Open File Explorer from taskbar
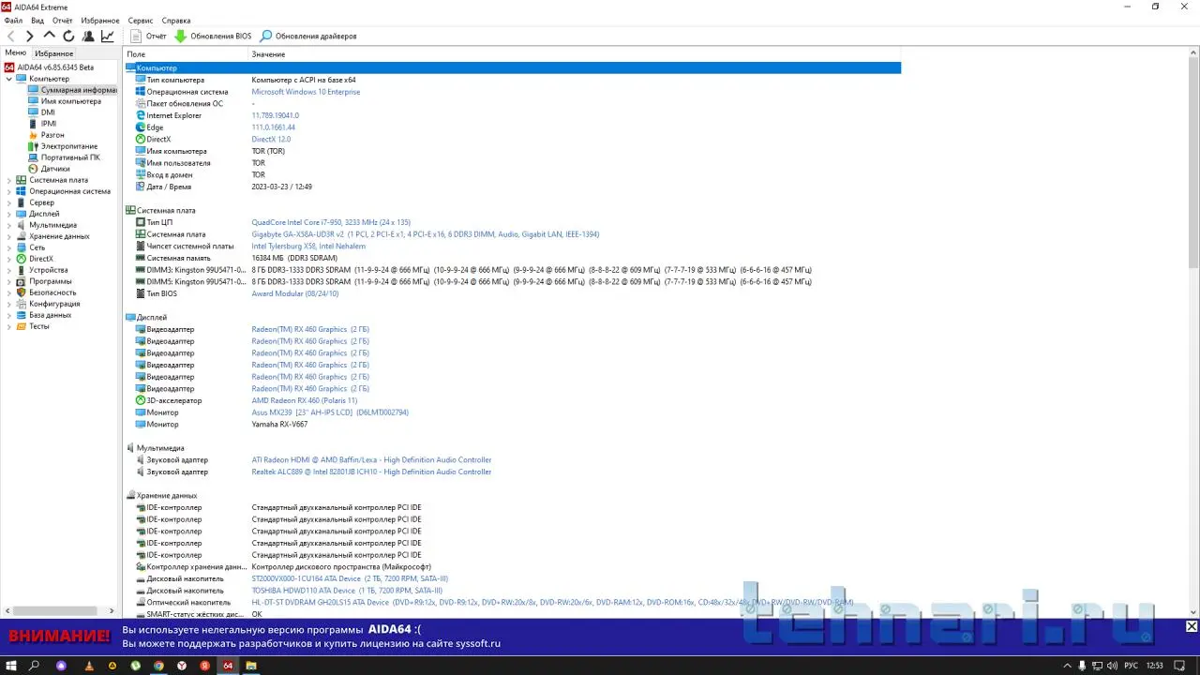 (x=250, y=666)
